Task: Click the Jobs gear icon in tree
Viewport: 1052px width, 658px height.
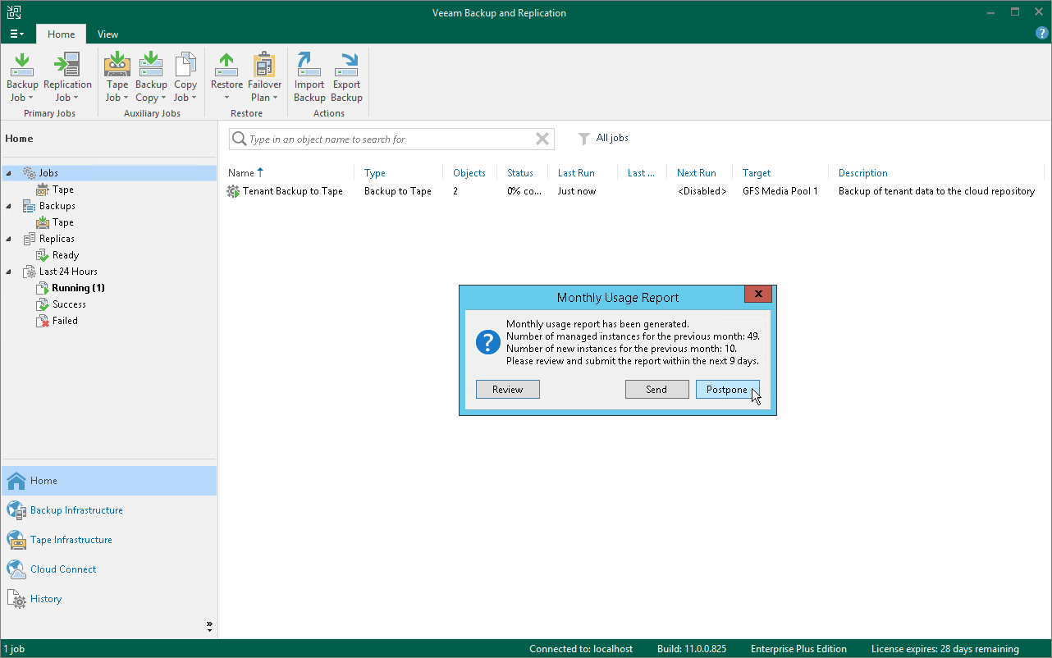Action: 29,173
